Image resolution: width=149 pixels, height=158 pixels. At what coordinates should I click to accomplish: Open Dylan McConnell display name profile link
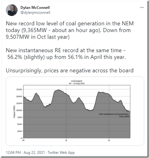click(35, 8)
